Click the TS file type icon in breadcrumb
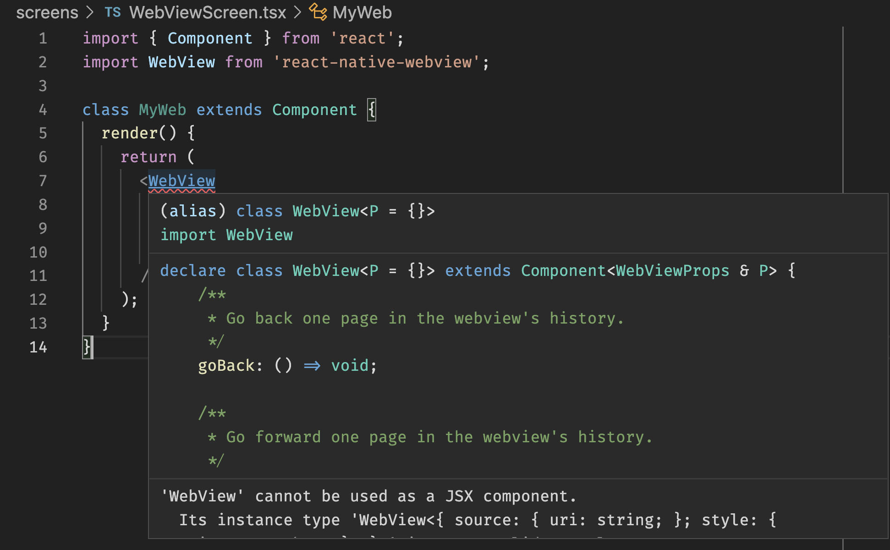 click(x=112, y=12)
